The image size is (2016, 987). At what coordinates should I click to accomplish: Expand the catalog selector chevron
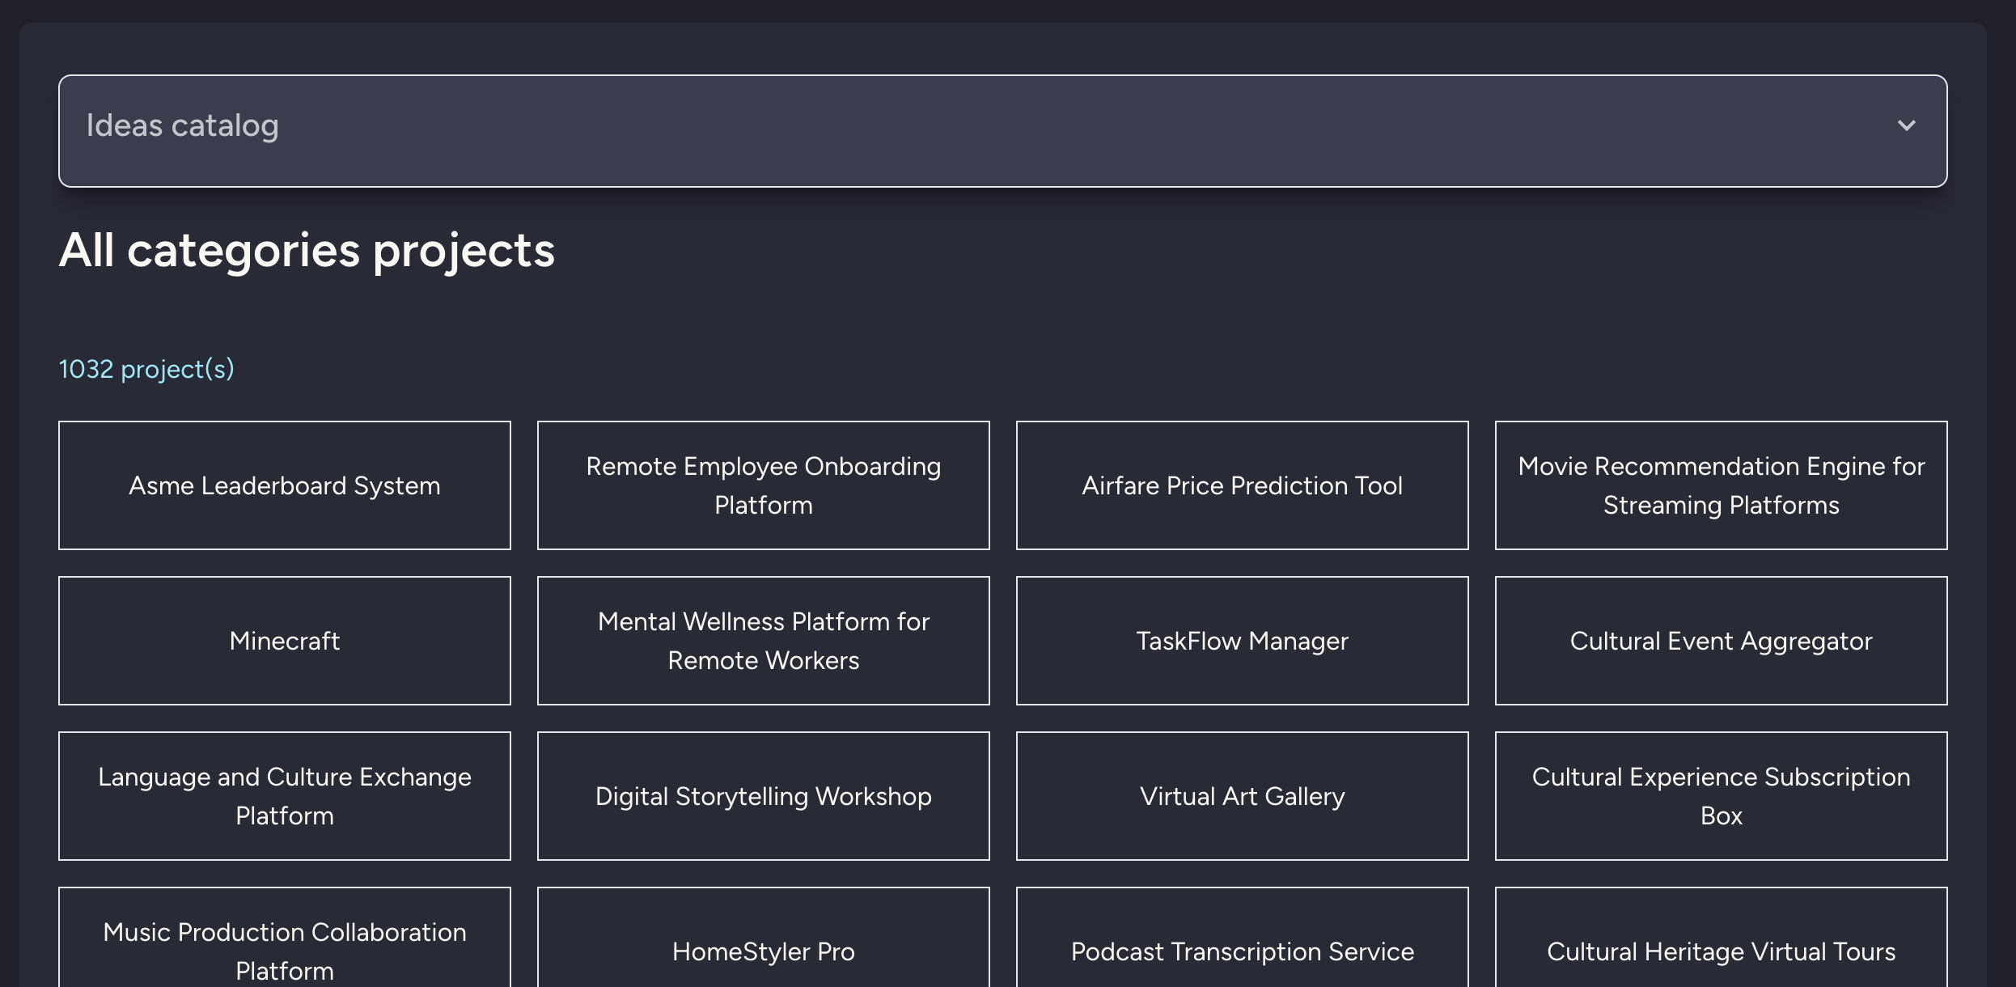[x=1907, y=126]
